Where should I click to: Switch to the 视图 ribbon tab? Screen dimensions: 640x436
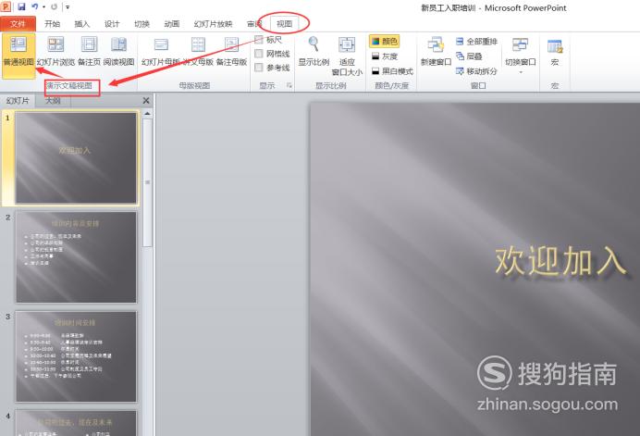tap(285, 24)
